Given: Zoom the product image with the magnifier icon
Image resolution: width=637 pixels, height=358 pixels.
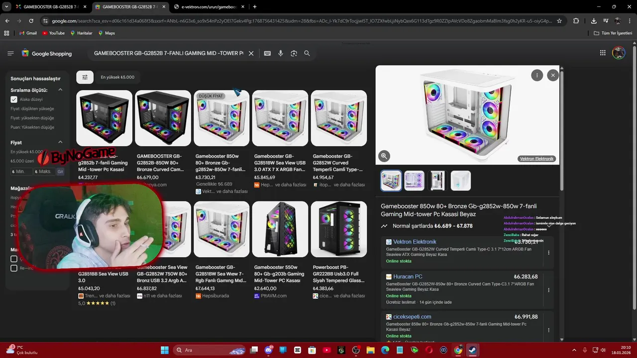Looking at the screenshot, I should 384,156.
